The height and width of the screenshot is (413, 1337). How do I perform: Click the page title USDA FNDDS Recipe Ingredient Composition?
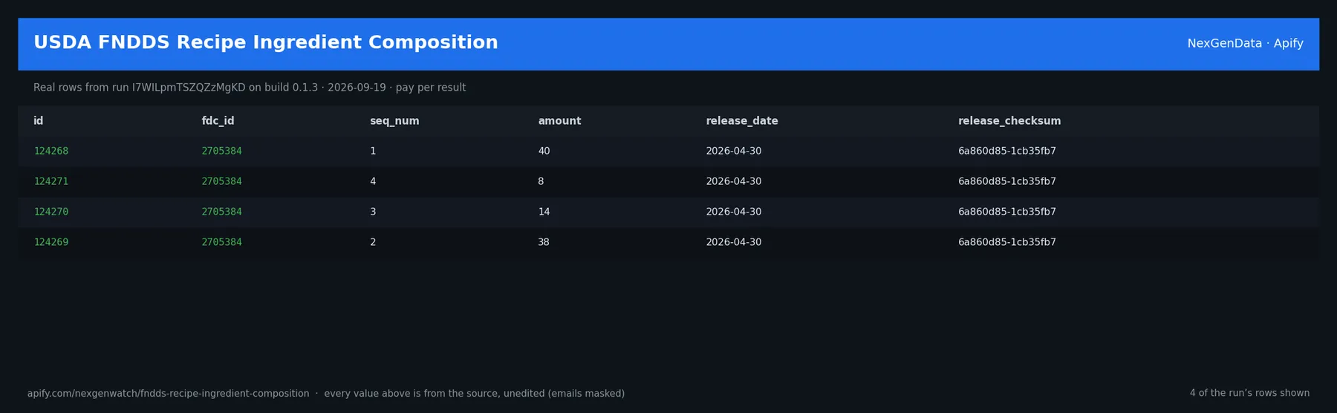(266, 43)
